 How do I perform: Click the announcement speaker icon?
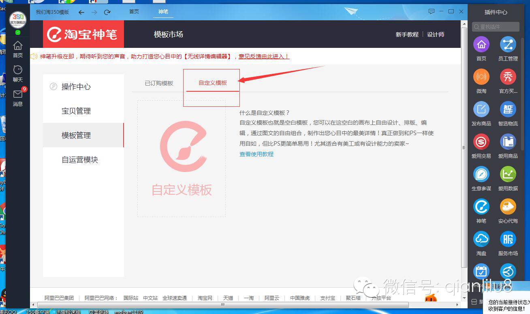point(34,56)
